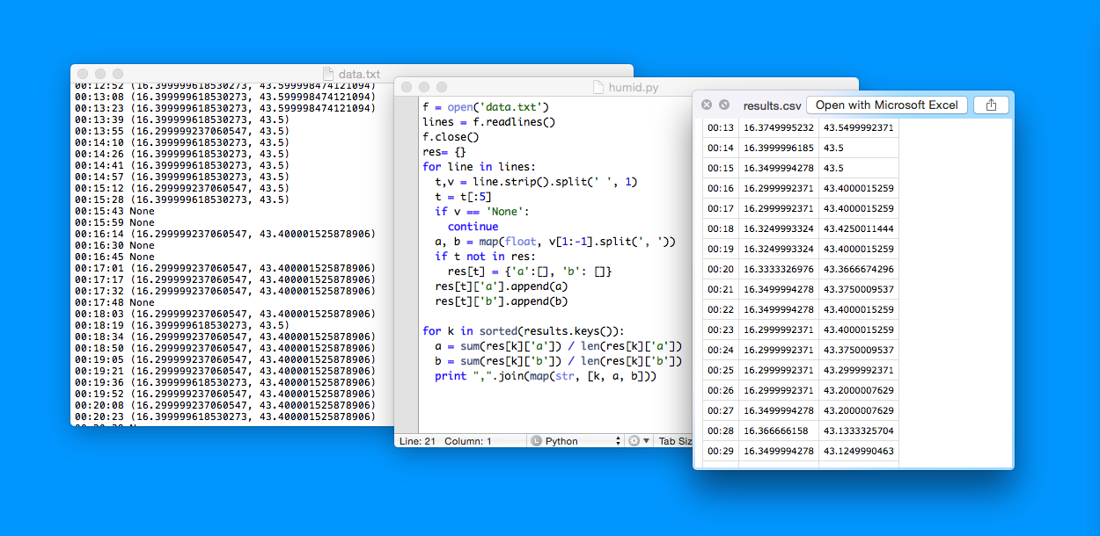The height and width of the screenshot is (536, 1100).
Task: Click the 00:14 row's 16.3999996185 cell
Action: 779,148
